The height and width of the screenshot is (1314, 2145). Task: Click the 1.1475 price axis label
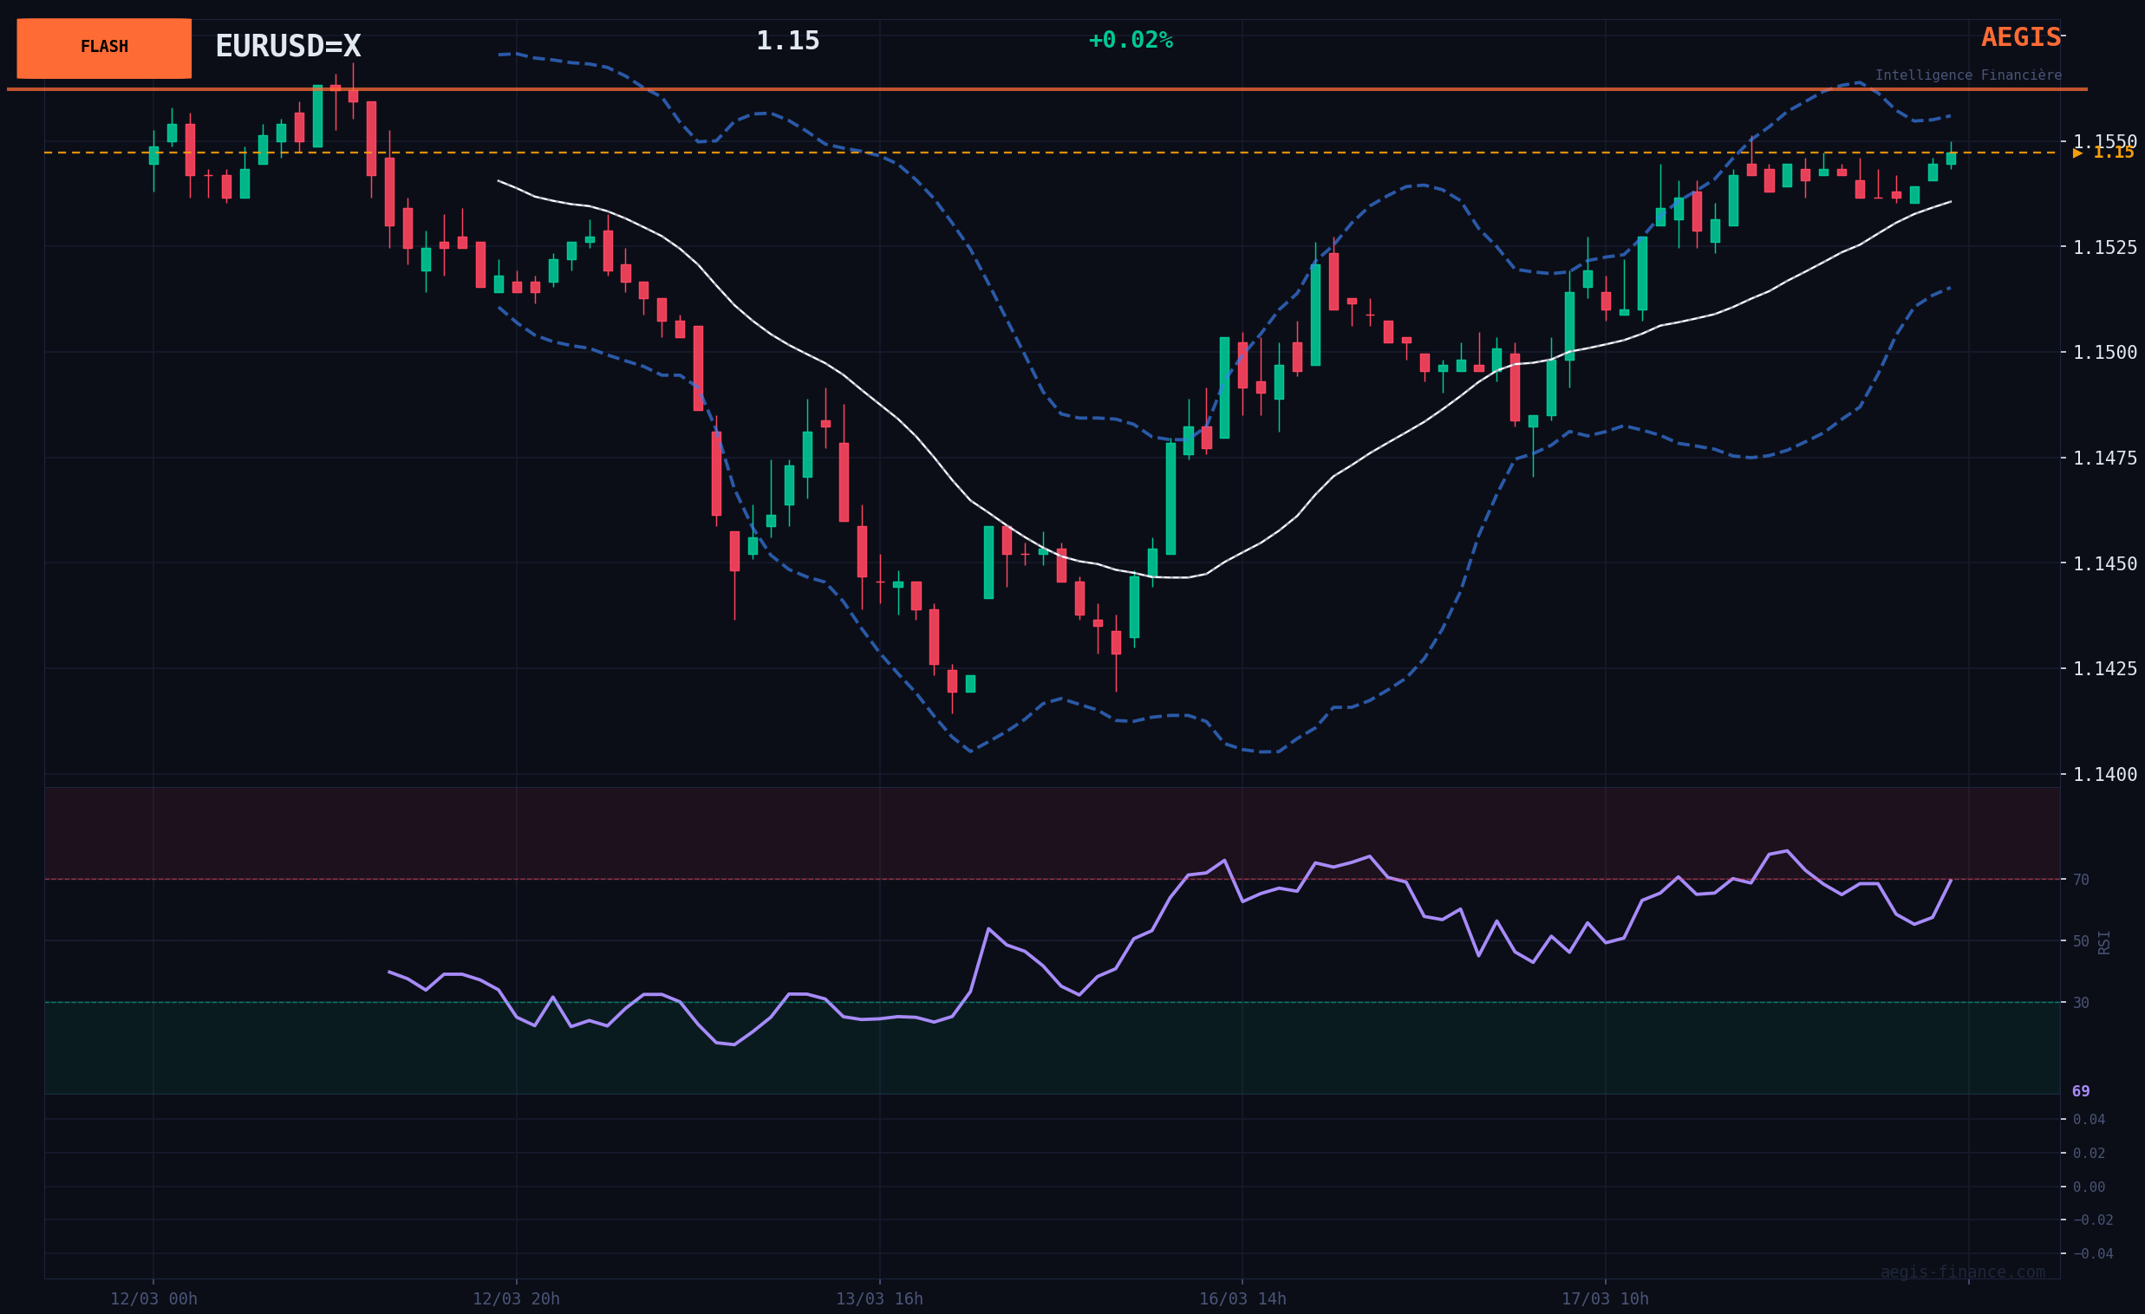[2104, 458]
